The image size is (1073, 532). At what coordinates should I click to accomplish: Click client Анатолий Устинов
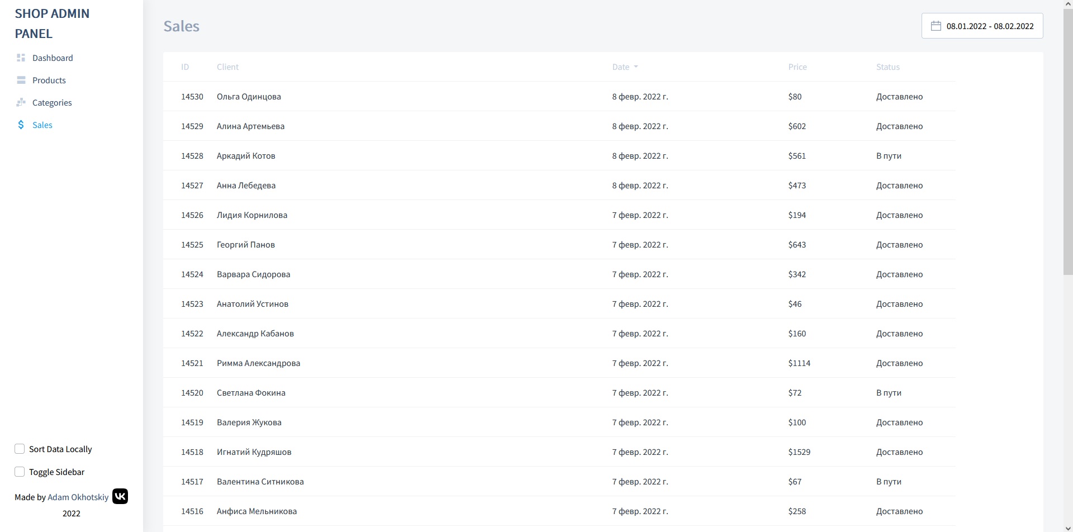pos(253,304)
